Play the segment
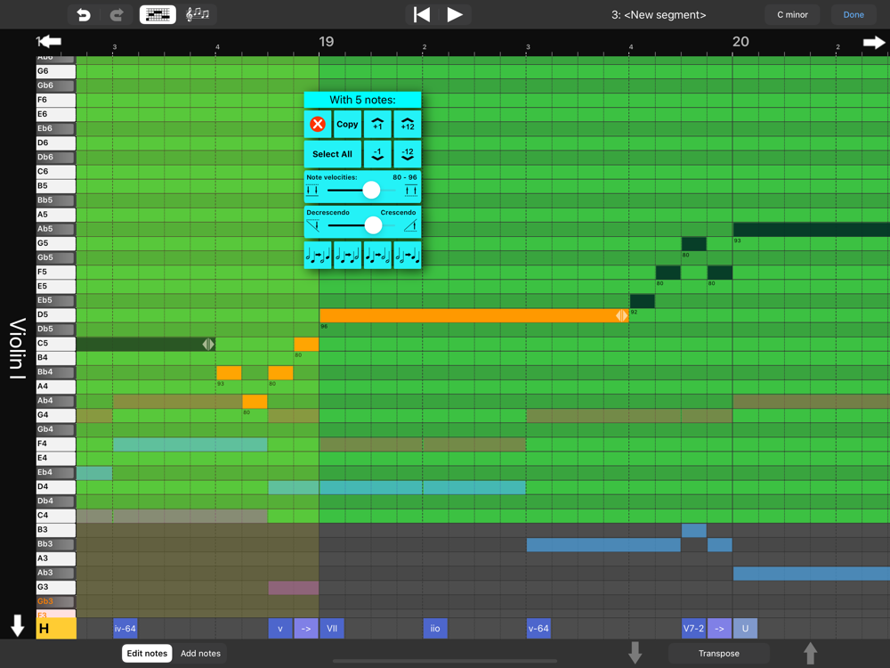Viewport: 890px width, 668px height. point(455,14)
